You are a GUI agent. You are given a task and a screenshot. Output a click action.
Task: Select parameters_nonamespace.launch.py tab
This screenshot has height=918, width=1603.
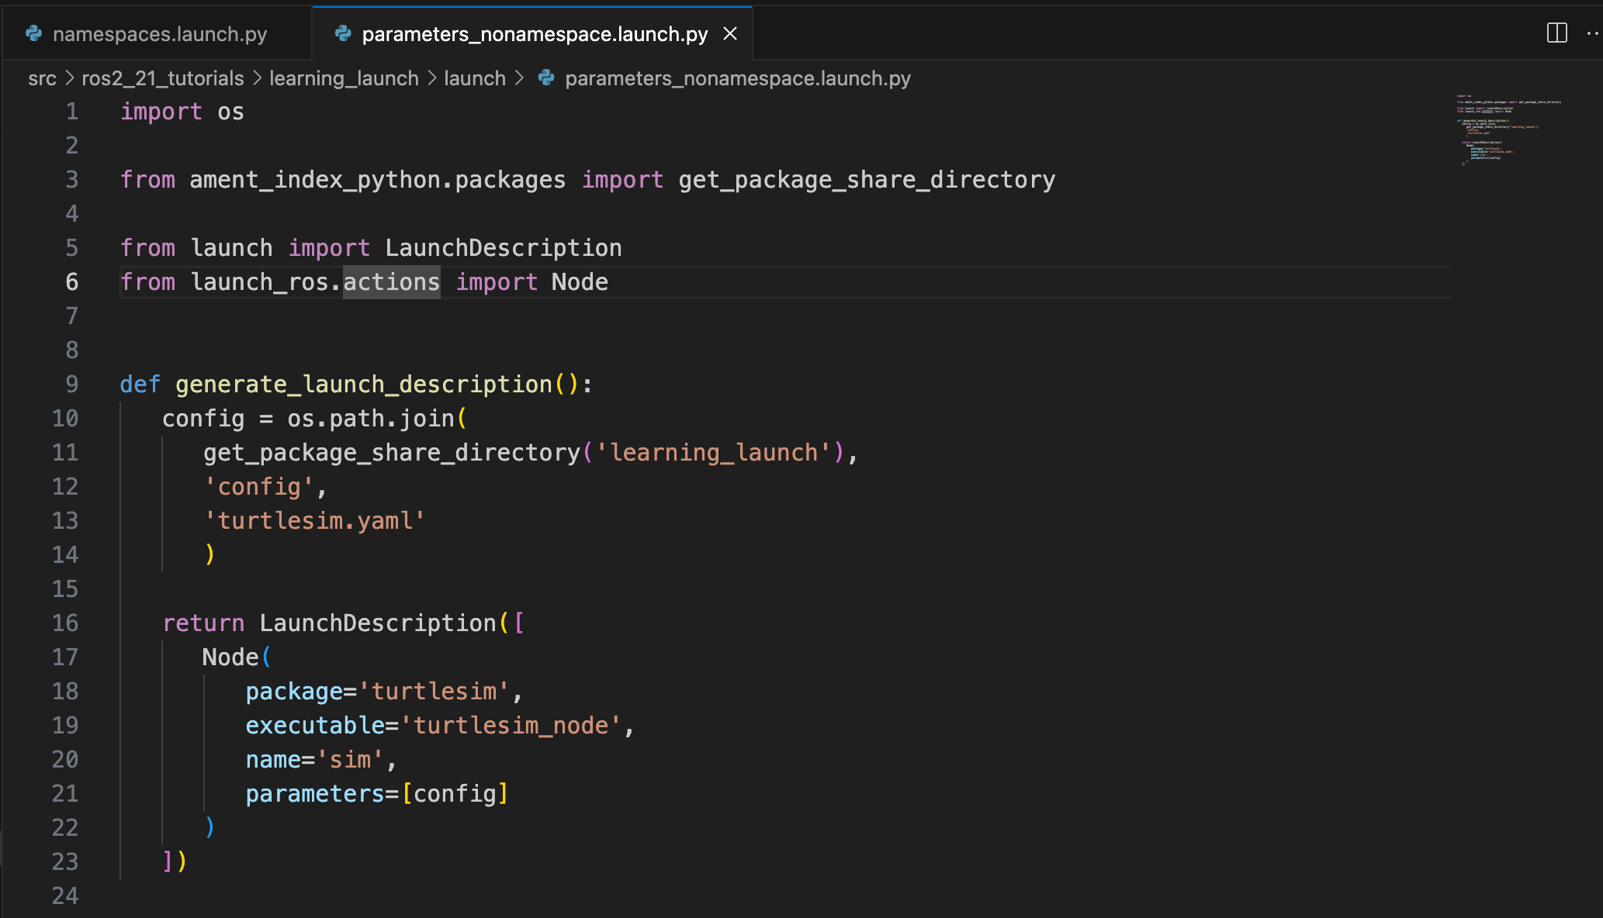534,34
